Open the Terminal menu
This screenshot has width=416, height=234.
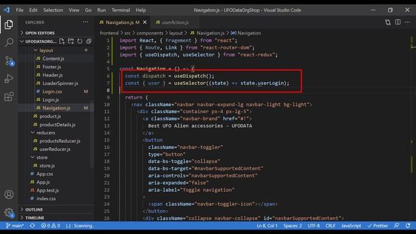121,10
